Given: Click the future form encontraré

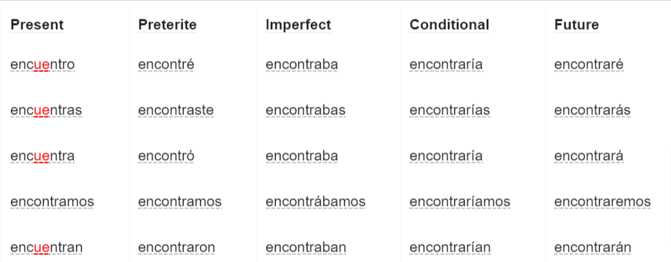Looking at the screenshot, I should [589, 64].
